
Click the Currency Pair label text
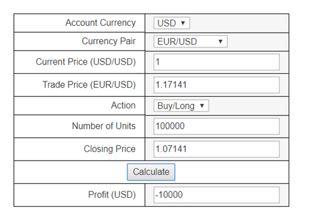108,41
